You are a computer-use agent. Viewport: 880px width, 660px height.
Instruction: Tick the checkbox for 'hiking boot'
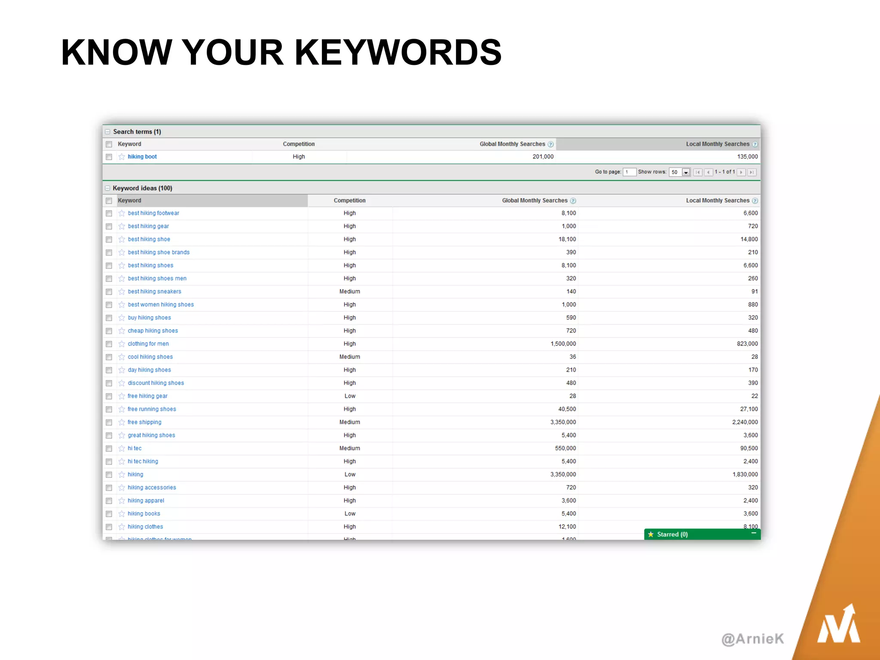[x=109, y=157]
